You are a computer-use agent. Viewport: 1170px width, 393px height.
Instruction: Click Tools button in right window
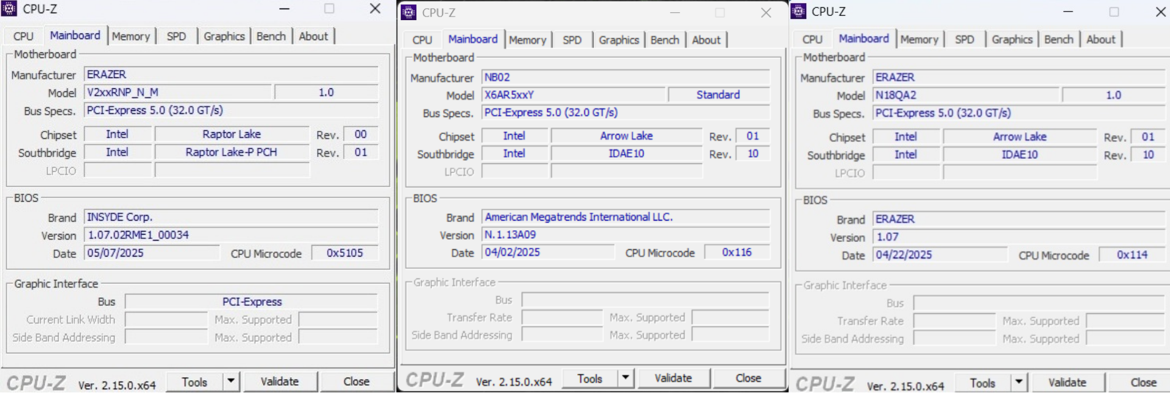coord(982,383)
